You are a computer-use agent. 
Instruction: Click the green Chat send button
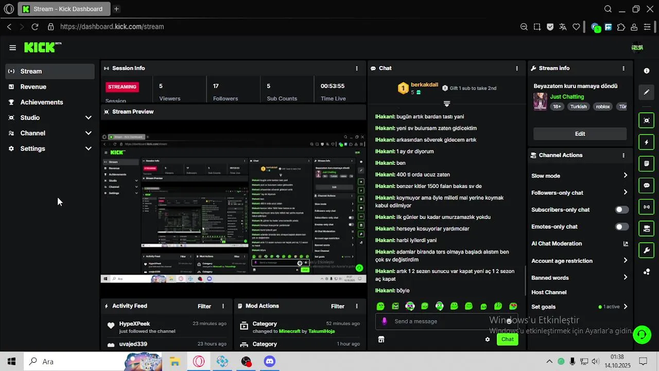(x=508, y=339)
